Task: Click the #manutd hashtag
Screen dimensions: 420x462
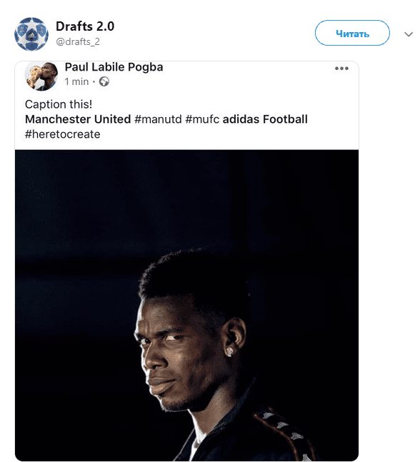Action: [x=158, y=119]
